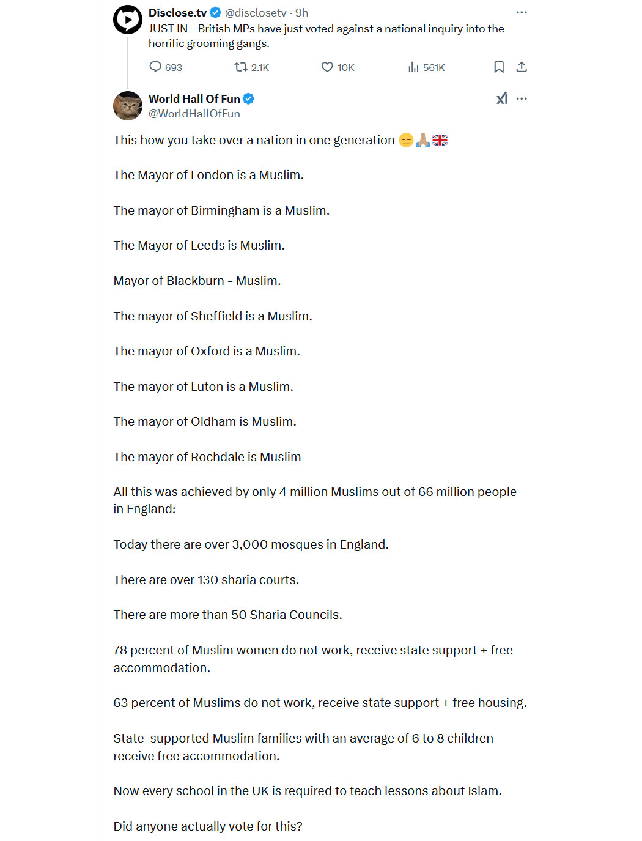This screenshot has height=841, width=642.
Task: Bookmark the Disclose.tv post
Action: pyautogui.click(x=499, y=67)
